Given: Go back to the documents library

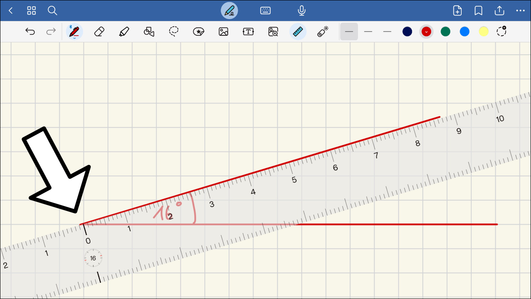Looking at the screenshot, I should 11,11.
